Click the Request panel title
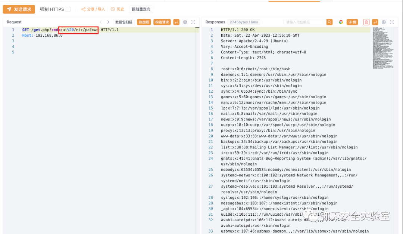 [x=14, y=22]
